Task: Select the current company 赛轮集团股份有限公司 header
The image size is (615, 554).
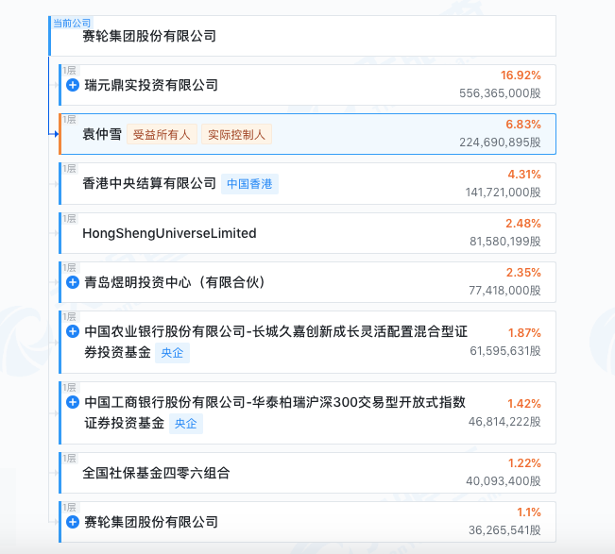Action: pyautogui.click(x=149, y=36)
